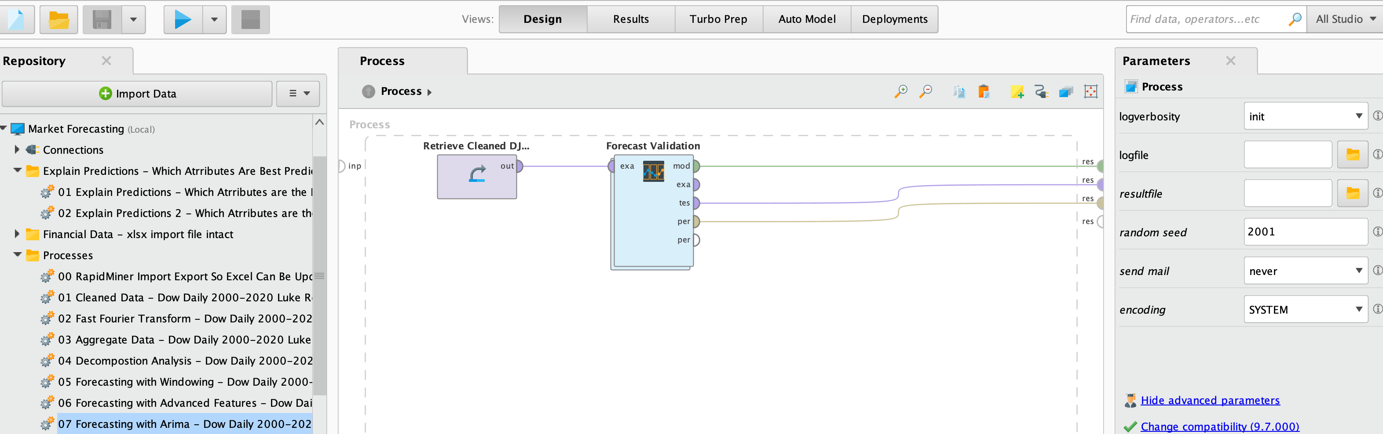
Task: Click the logfile text field
Action: click(x=1288, y=155)
